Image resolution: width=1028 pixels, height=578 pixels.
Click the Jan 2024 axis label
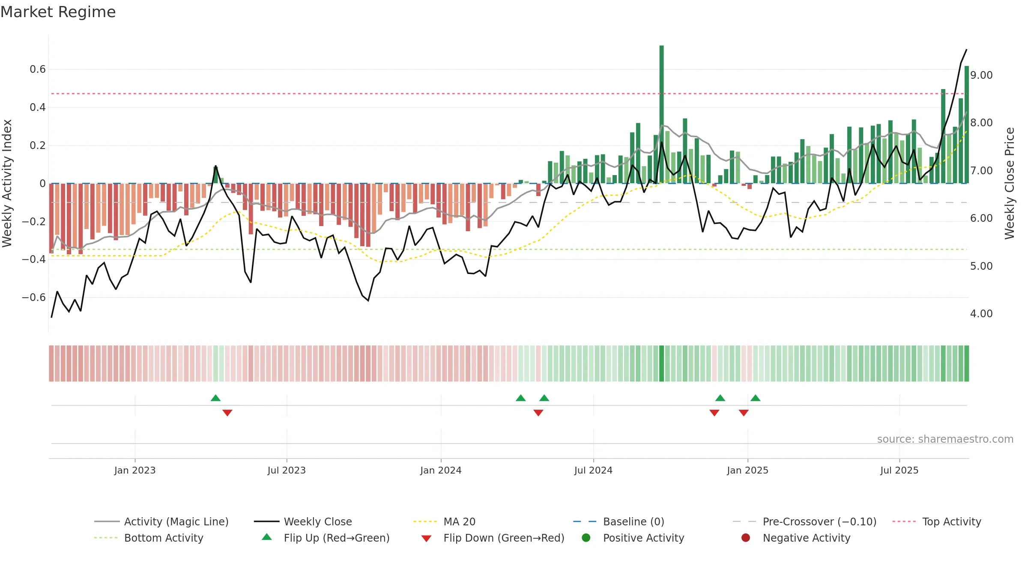click(441, 470)
